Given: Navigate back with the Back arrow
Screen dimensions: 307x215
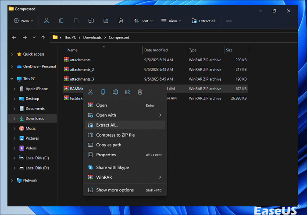Looking at the screenshot, I should coord(14,37).
